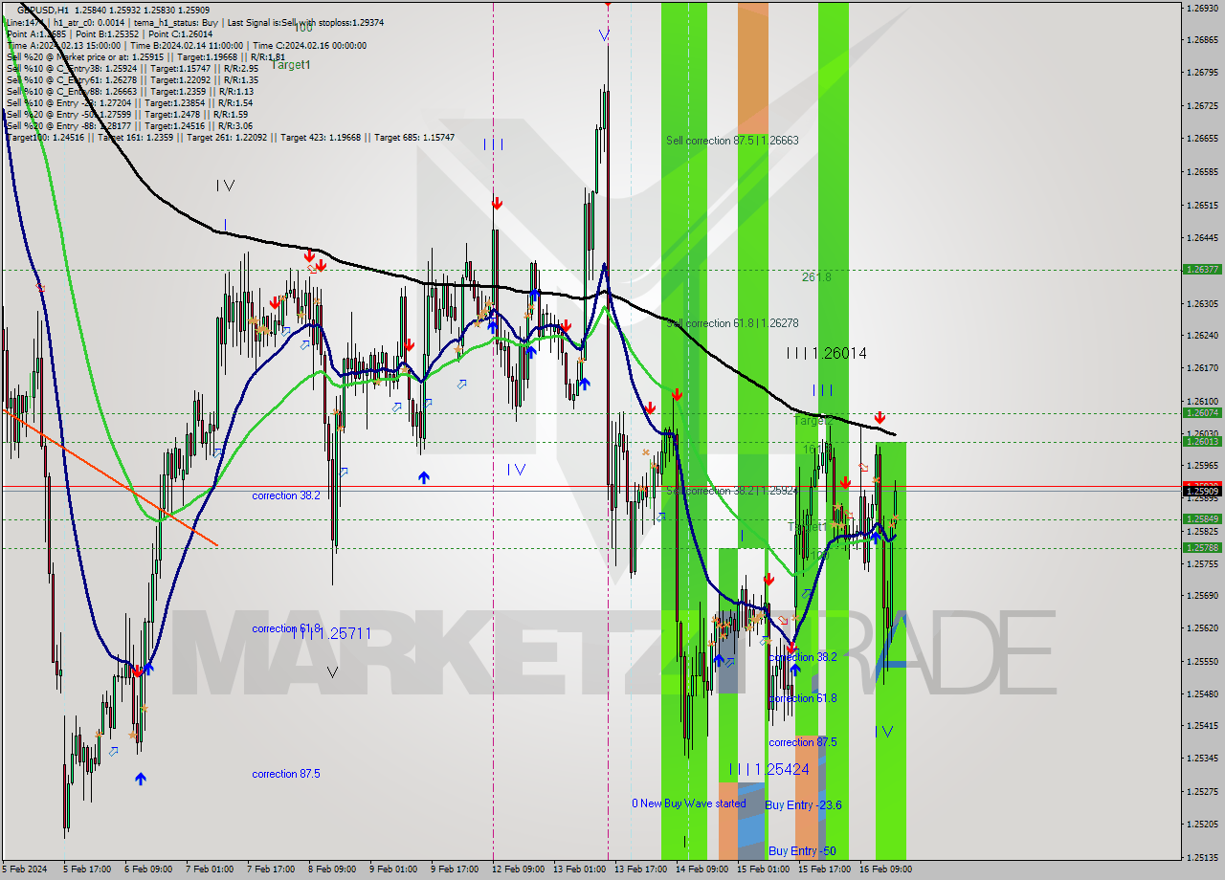
Task: Click '15 Feb 01:00' on the time axis
Action: [763, 869]
